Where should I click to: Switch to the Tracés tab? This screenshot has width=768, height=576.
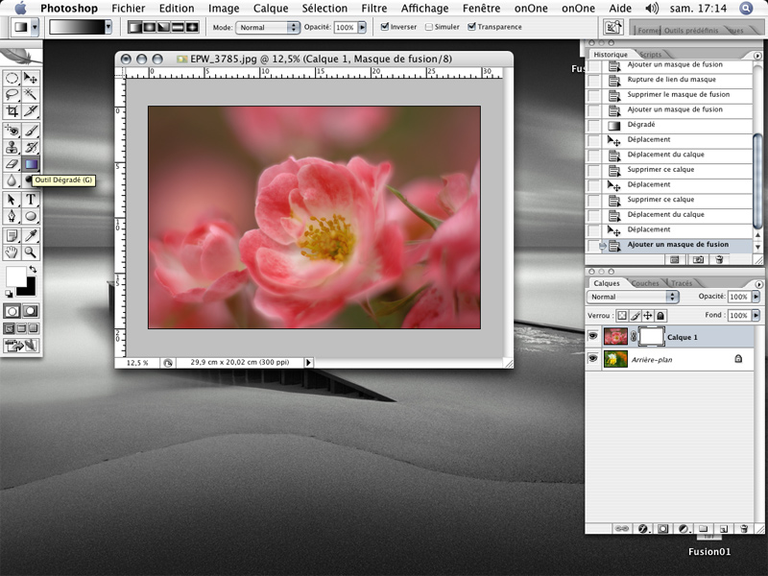[x=682, y=283]
